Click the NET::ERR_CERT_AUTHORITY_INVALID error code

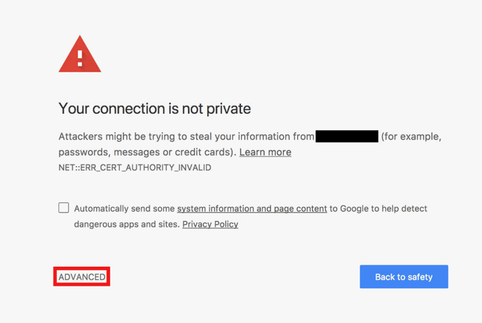135,168
